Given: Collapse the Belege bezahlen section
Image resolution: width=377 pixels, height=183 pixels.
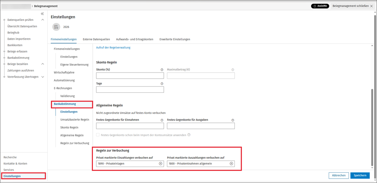Looking at the screenshot, I should click(43, 64).
